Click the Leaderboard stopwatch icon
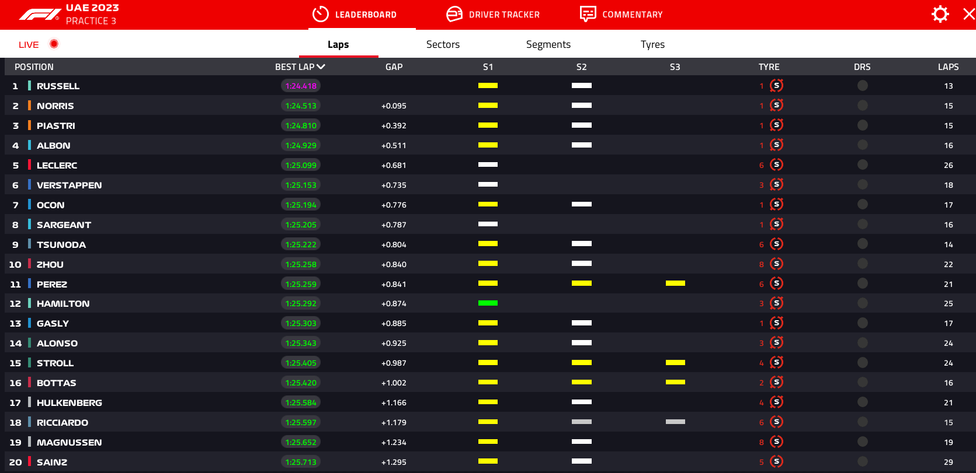This screenshot has width=976, height=473. (321, 14)
